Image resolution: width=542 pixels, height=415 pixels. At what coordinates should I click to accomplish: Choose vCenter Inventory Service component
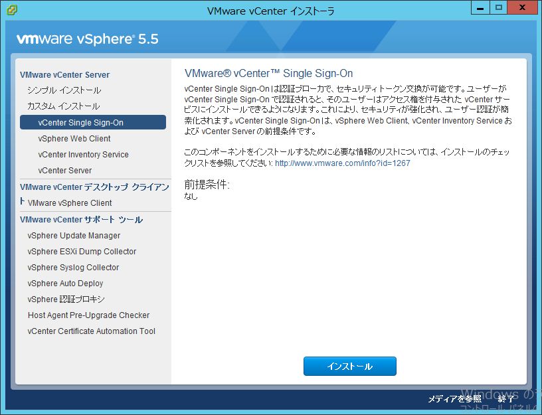83,155
